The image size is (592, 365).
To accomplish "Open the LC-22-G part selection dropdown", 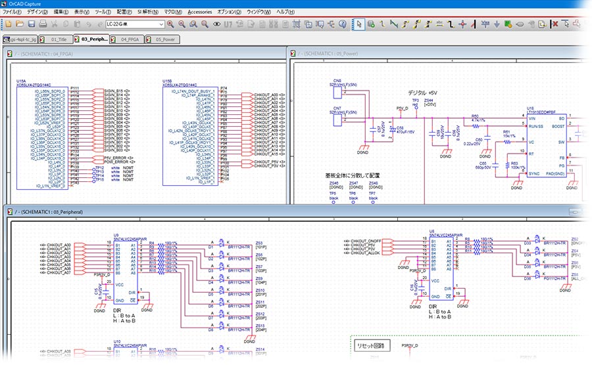I will click(160, 24).
